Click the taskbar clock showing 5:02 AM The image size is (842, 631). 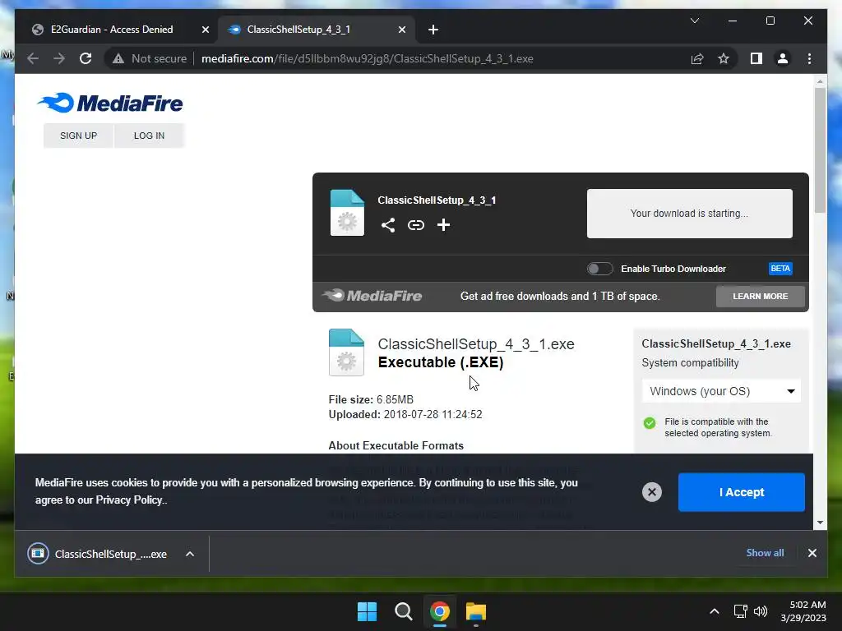click(803, 611)
